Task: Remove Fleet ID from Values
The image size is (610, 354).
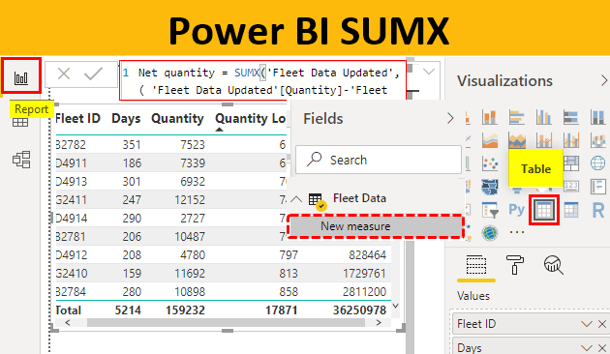Action: click(x=602, y=324)
